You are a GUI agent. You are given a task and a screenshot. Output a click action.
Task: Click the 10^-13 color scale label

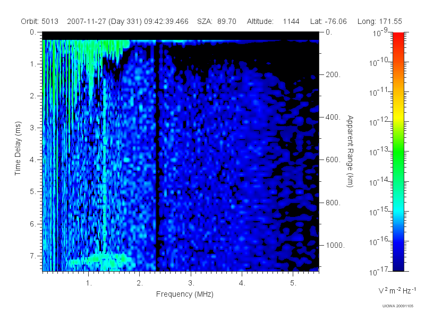(x=379, y=152)
